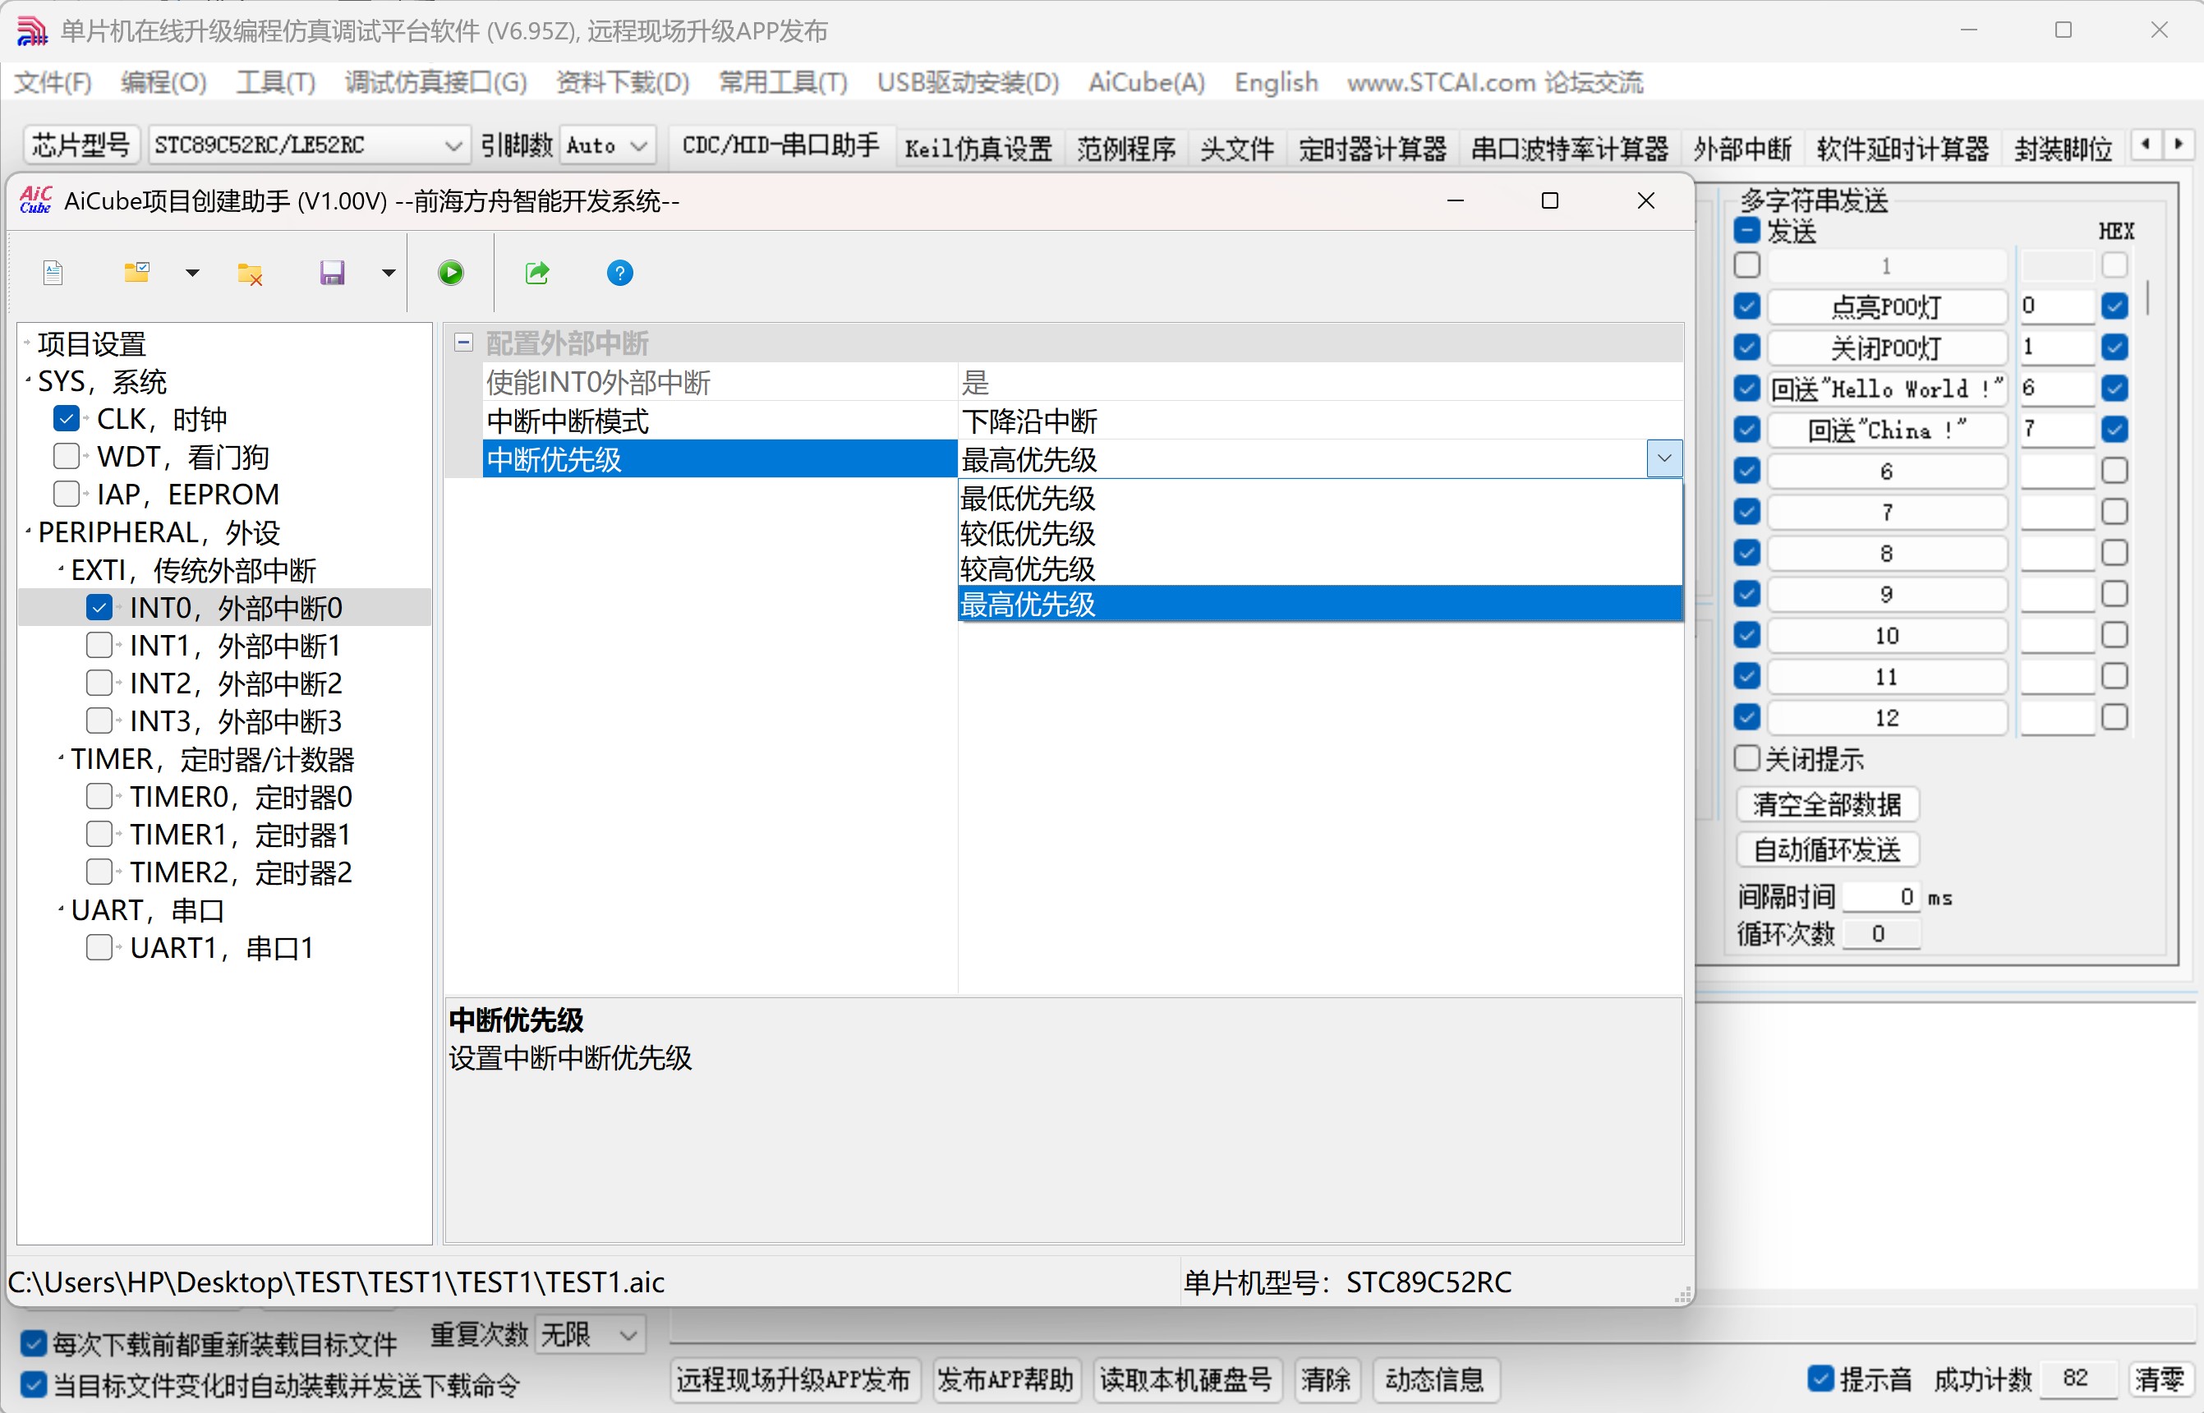
Task: Enable the IAP EEPROM checkbox
Action: coord(66,494)
